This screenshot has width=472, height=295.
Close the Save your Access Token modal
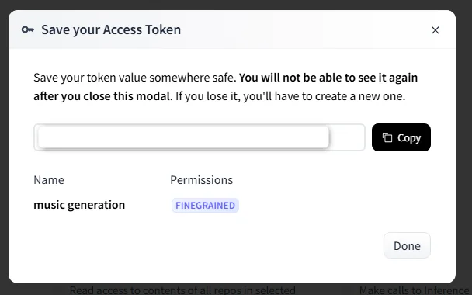436,30
